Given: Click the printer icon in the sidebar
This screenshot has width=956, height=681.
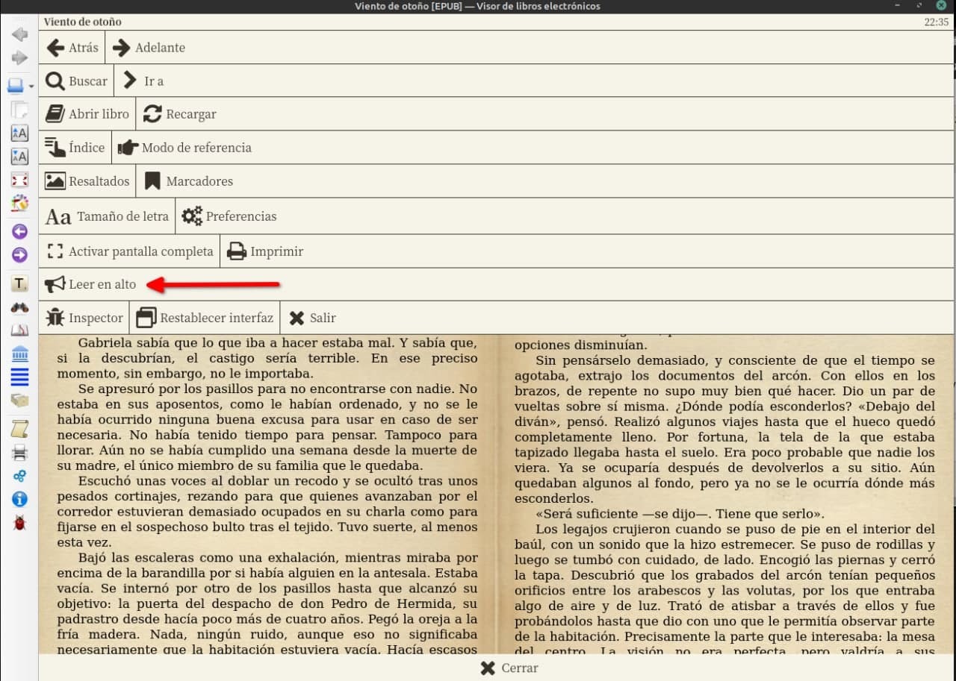Looking at the screenshot, I should pyautogui.click(x=19, y=452).
